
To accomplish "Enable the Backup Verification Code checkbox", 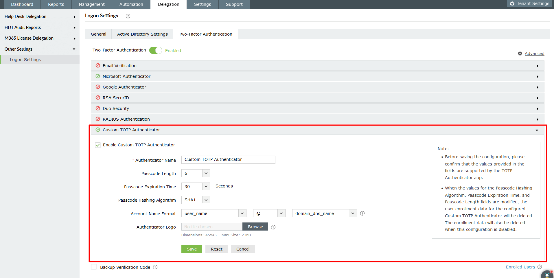I will click(x=93, y=266).
